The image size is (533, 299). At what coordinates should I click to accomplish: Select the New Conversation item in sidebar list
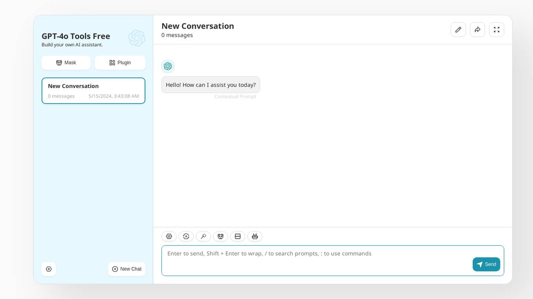pos(93,91)
